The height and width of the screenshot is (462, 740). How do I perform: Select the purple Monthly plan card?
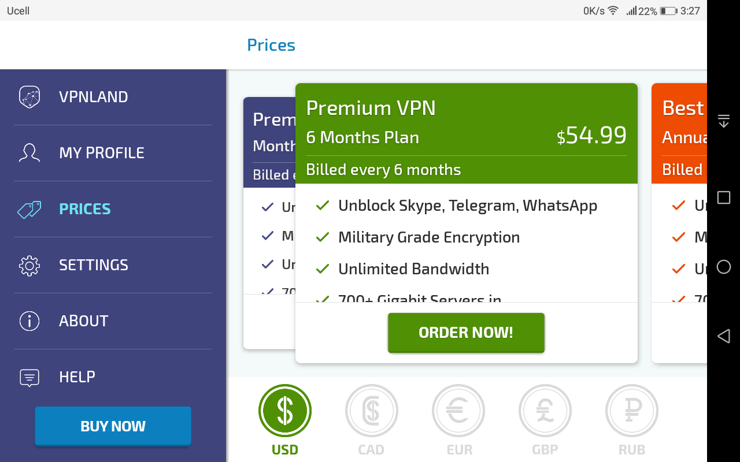[269, 223]
